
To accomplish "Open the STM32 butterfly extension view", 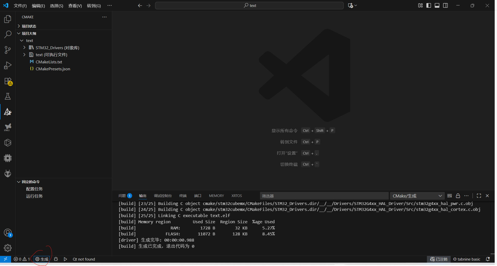I will (x=8, y=127).
